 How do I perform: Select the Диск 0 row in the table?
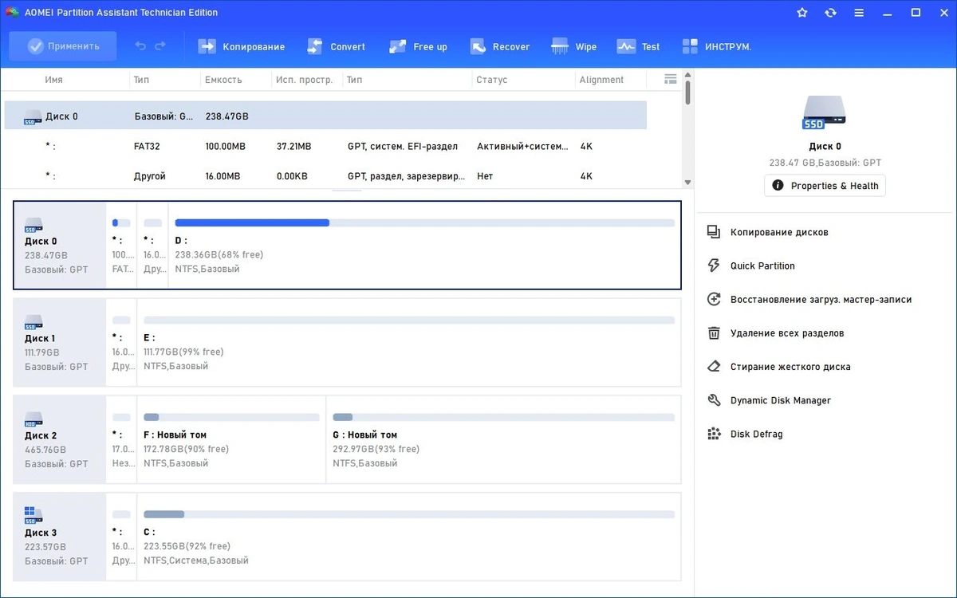pyautogui.click(x=325, y=116)
